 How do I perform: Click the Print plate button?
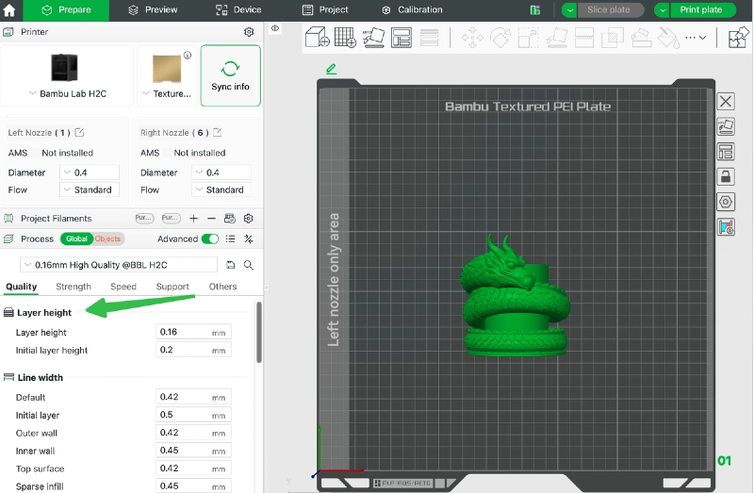pyautogui.click(x=701, y=10)
